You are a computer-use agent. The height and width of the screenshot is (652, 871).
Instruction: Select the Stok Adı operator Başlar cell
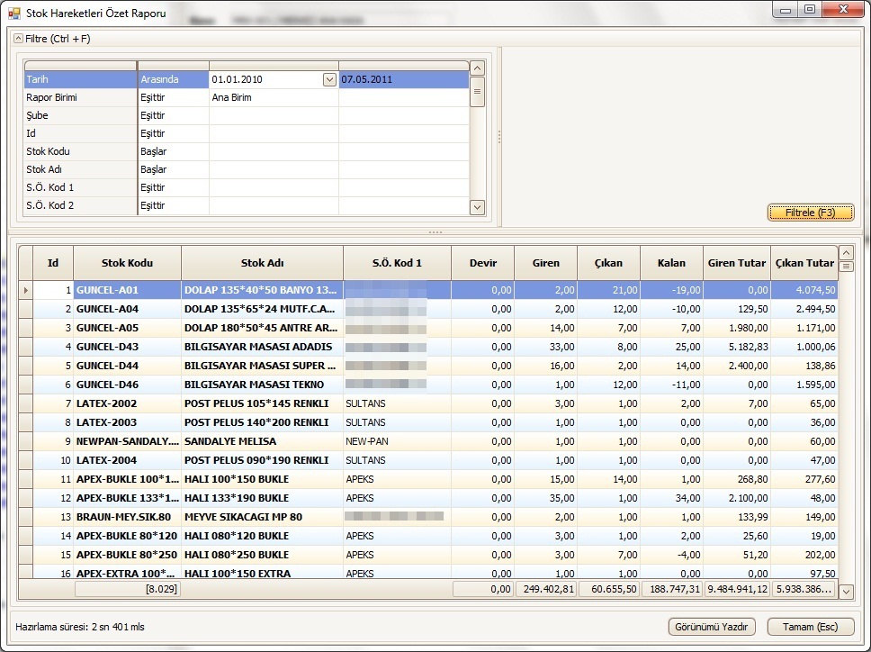tap(174, 169)
